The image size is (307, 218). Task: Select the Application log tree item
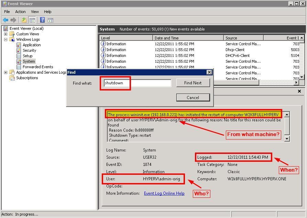(32, 45)
